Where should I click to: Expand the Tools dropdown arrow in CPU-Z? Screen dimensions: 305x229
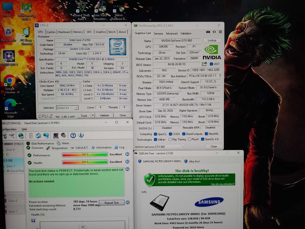tap(93, 115)
